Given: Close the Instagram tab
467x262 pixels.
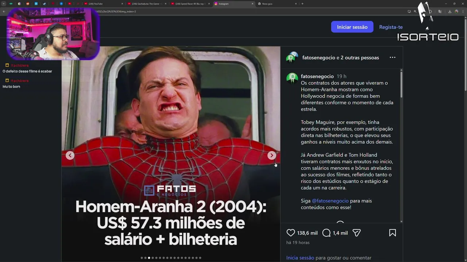Looking at the screenshot, I should tap(252, 4).
